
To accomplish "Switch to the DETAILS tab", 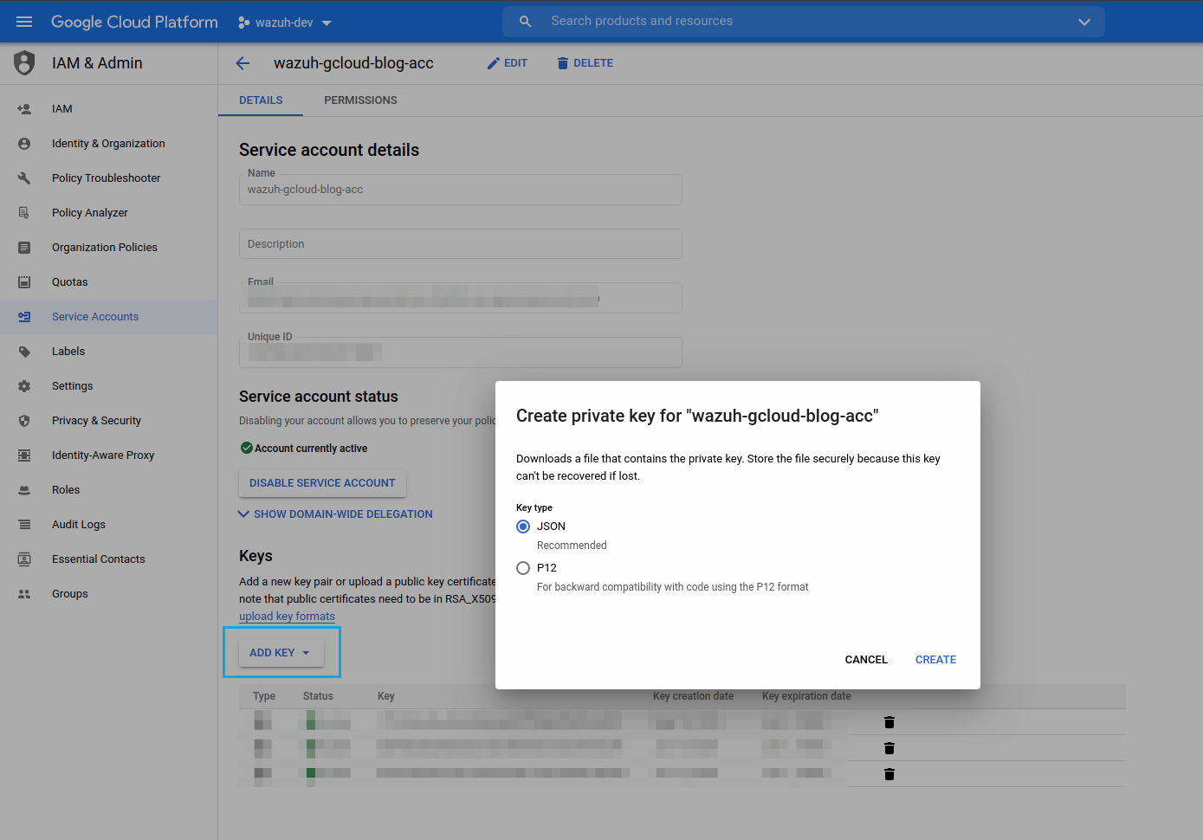I will [x=261, y=100].
